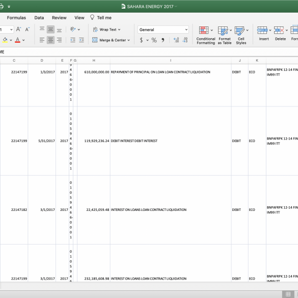This screenshot has height=298, width=298.
Task: Open the font size dropdown
Action: click(x=11, y=30)
